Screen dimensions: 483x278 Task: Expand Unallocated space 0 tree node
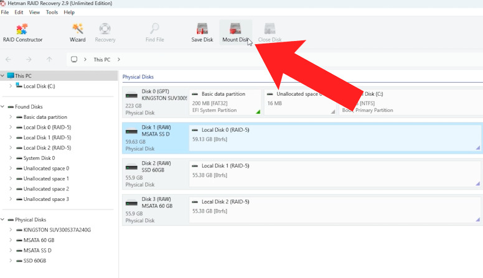click(11, 169)
